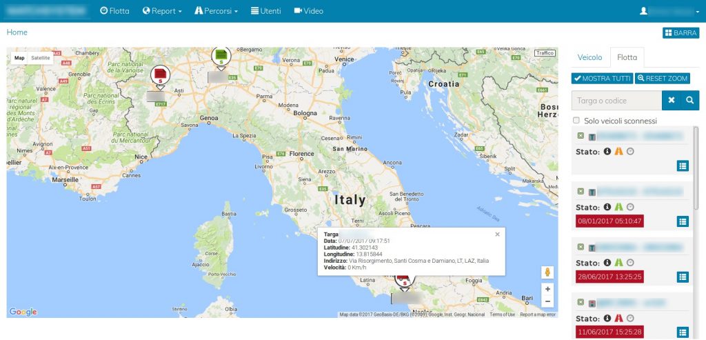
Task: Click the 28/06/2017 13:25:25 date badge
Action: 609,277
